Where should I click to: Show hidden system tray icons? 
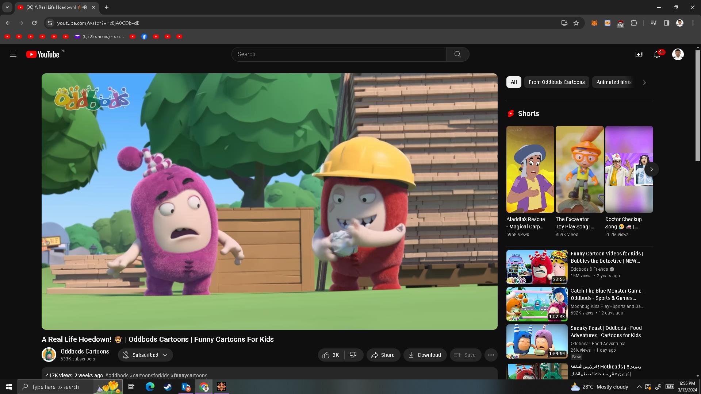click(639, 387)
